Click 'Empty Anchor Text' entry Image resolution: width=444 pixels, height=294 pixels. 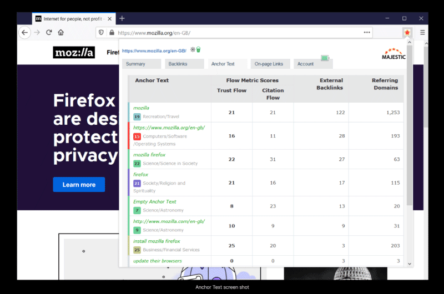(x=155, y=201)
